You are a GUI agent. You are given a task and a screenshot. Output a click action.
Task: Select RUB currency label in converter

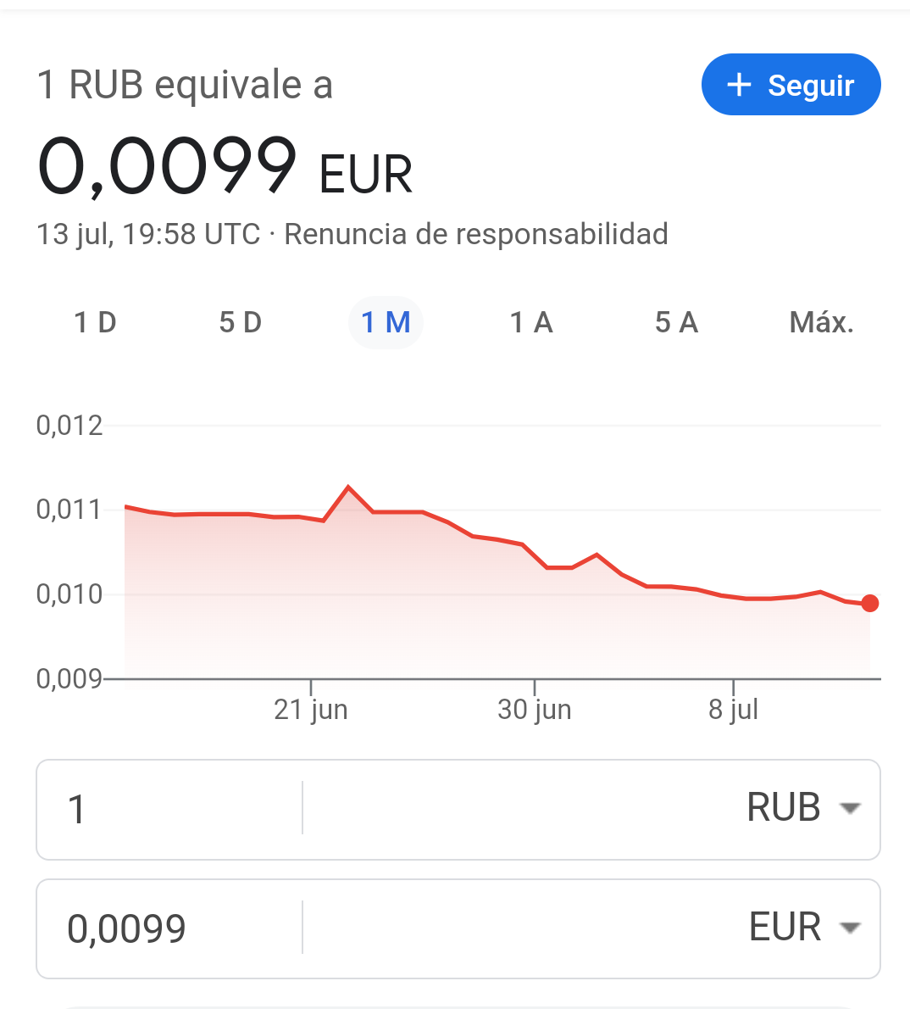point(784,808)
